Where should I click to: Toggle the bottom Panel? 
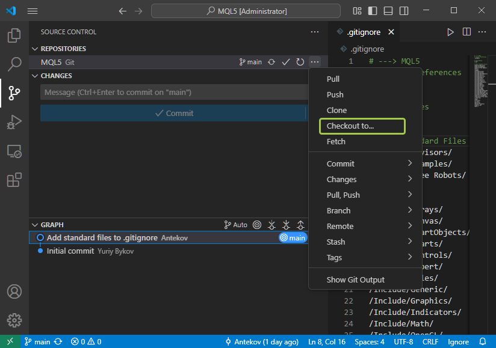click(388, 11)
